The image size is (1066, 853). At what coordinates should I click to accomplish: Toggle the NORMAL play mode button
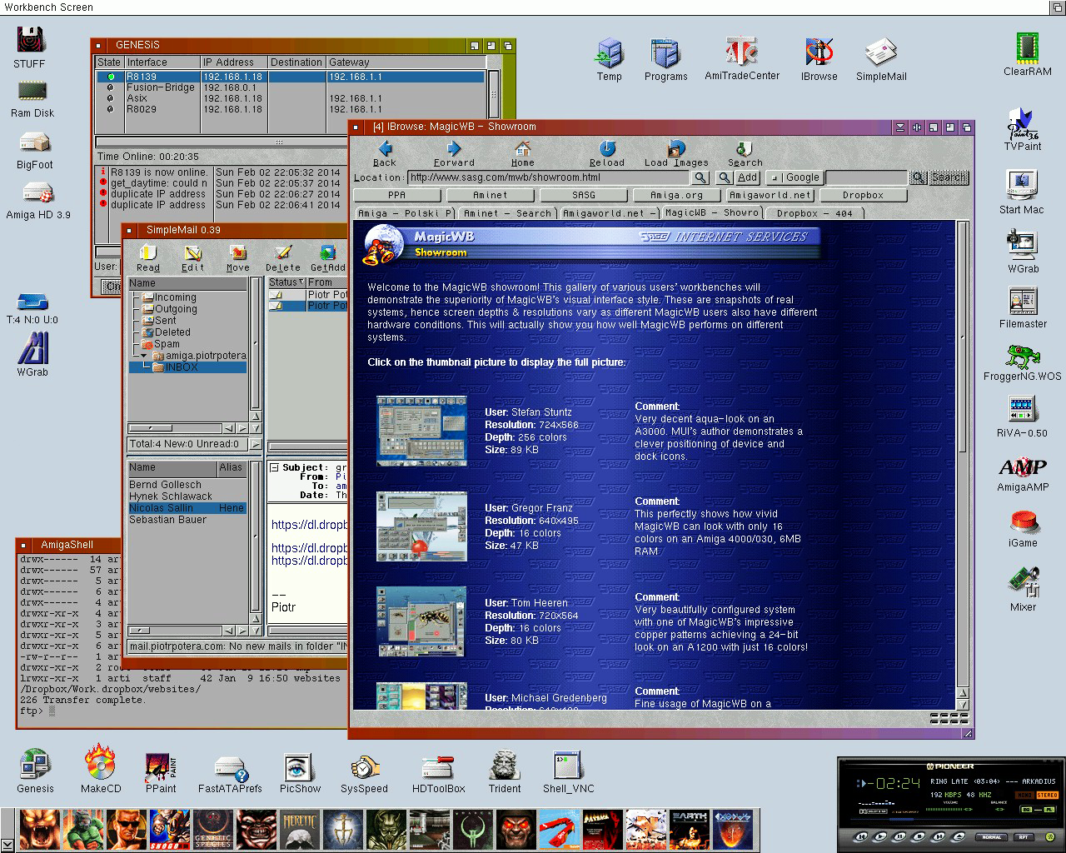pos(991,837)
